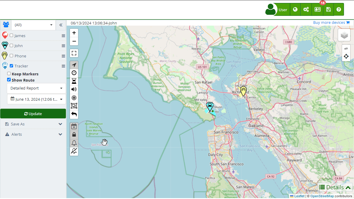Open the map layers selector
Screen dimensions: 354x199
tap(344, 35)
